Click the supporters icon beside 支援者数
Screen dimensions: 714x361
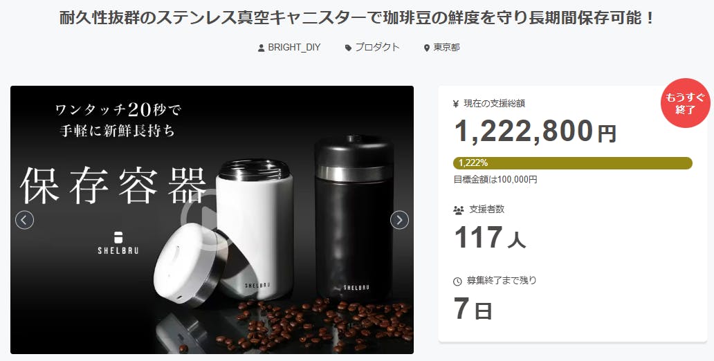(x=458, y=210)
